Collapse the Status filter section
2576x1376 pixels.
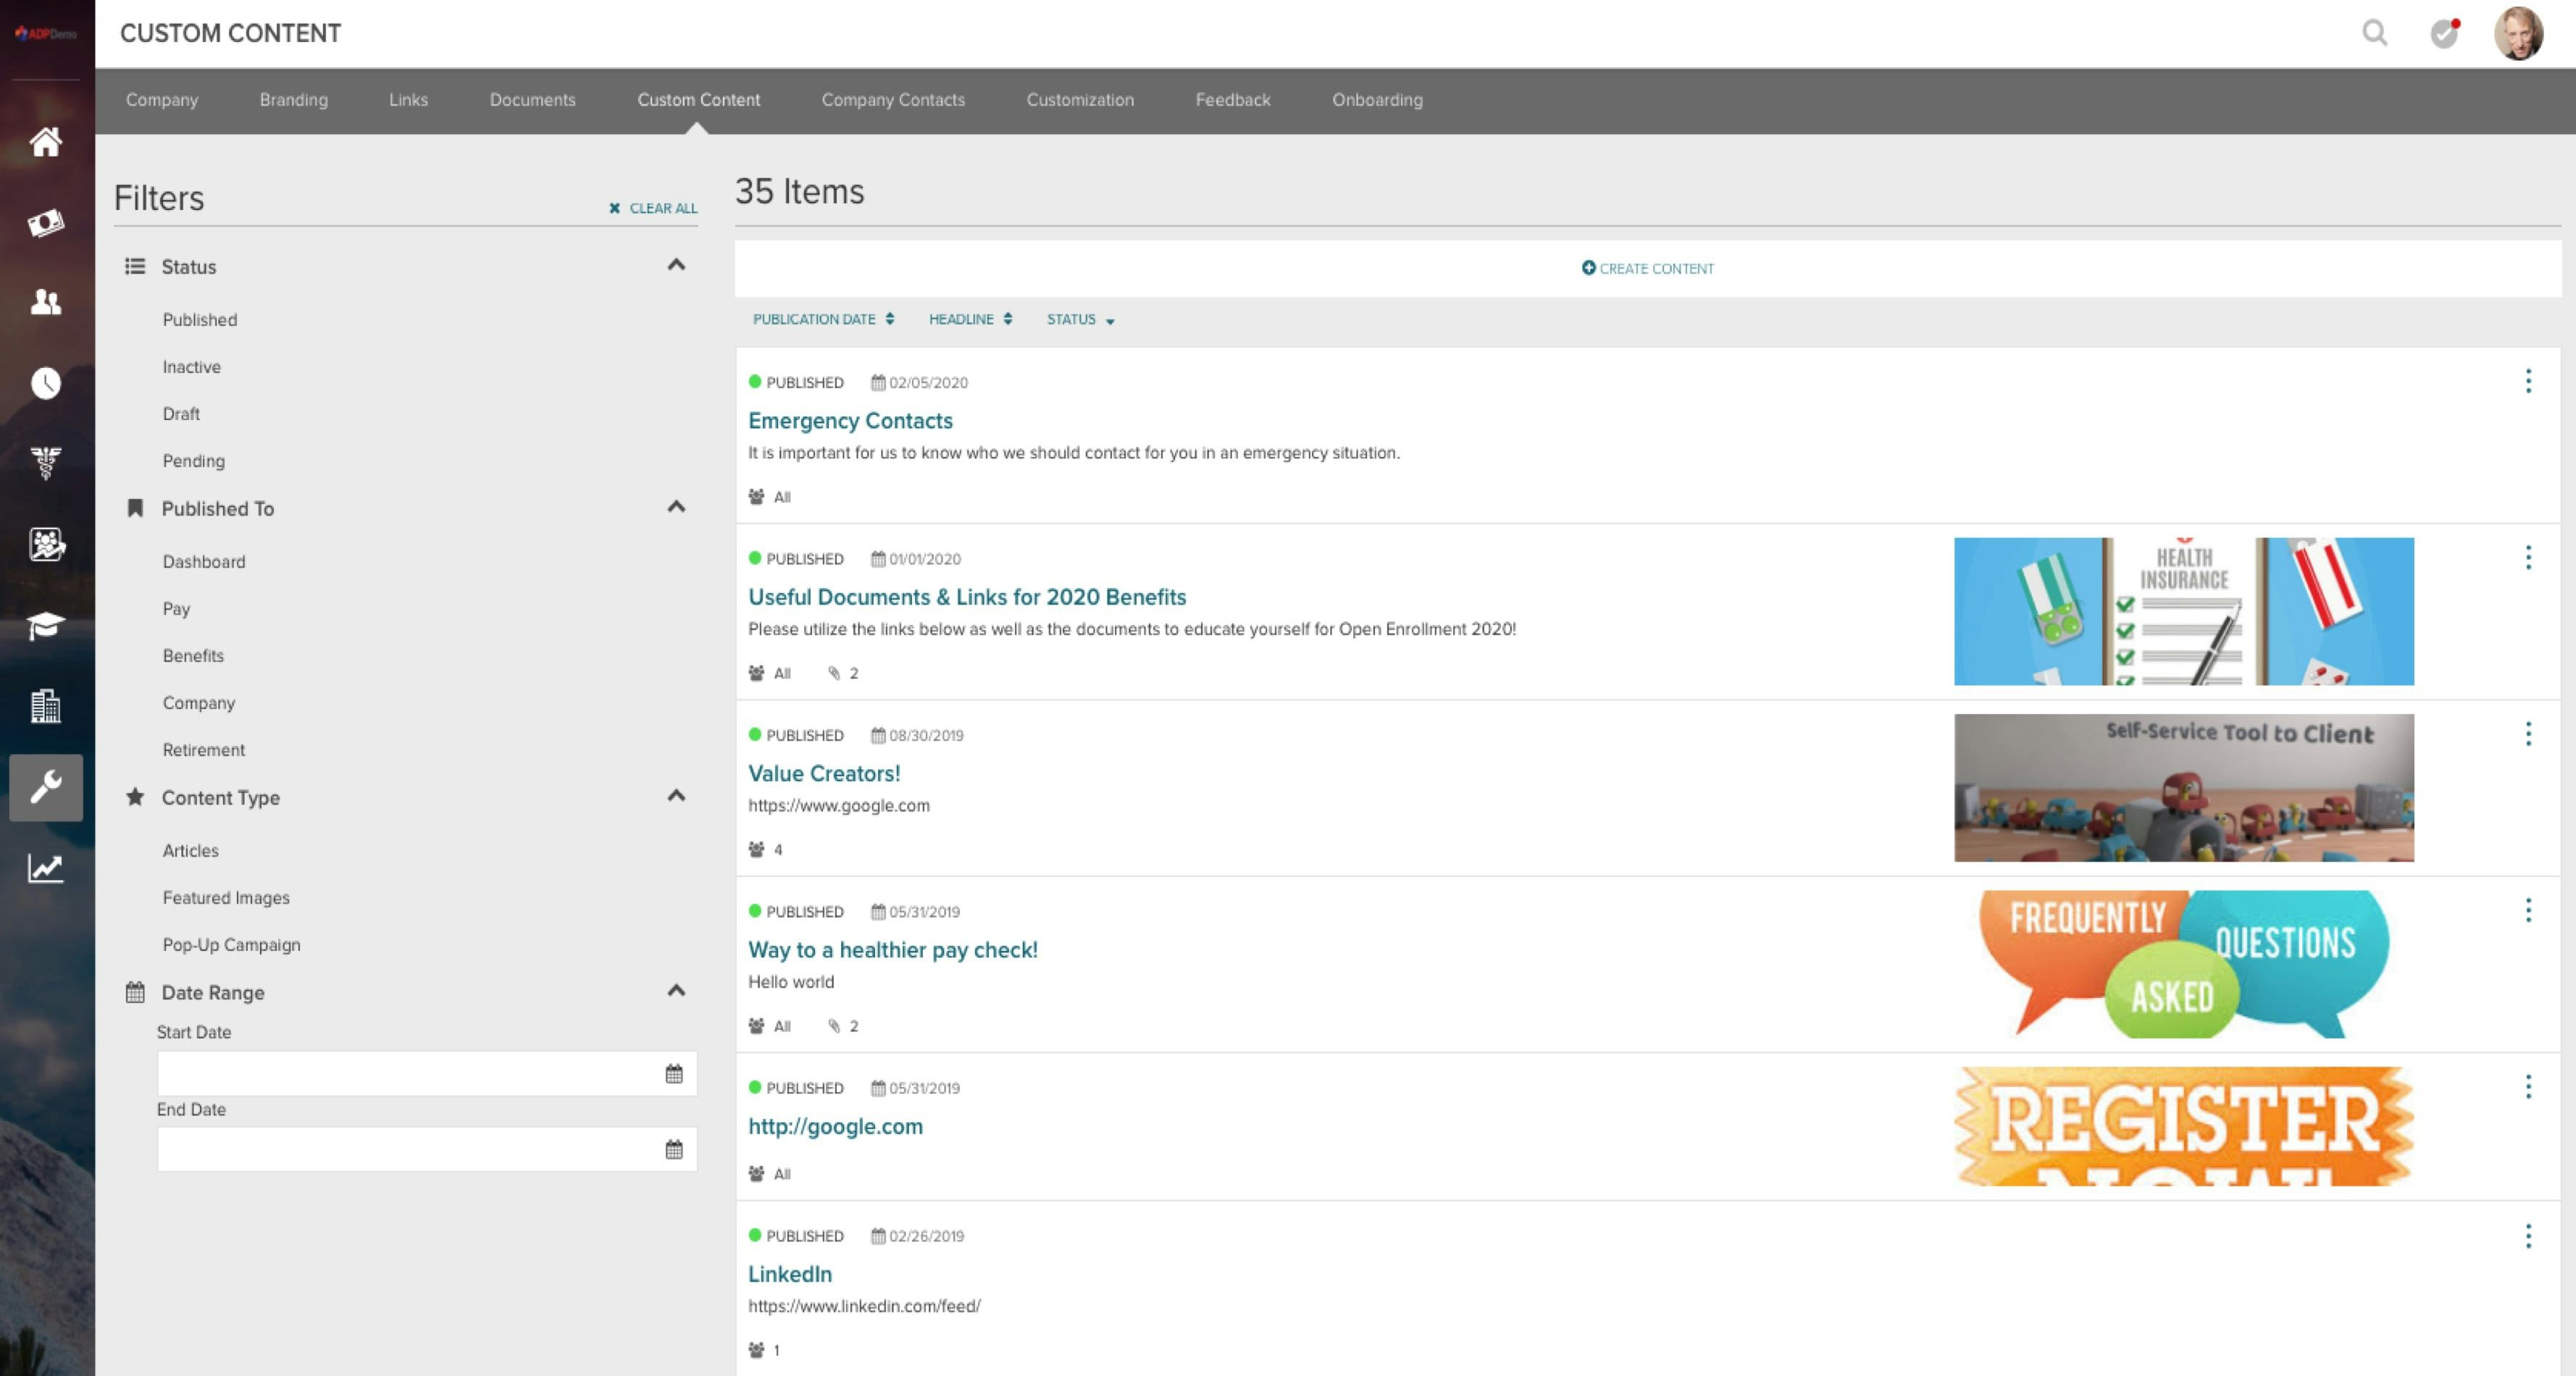(x=676, y=265)
